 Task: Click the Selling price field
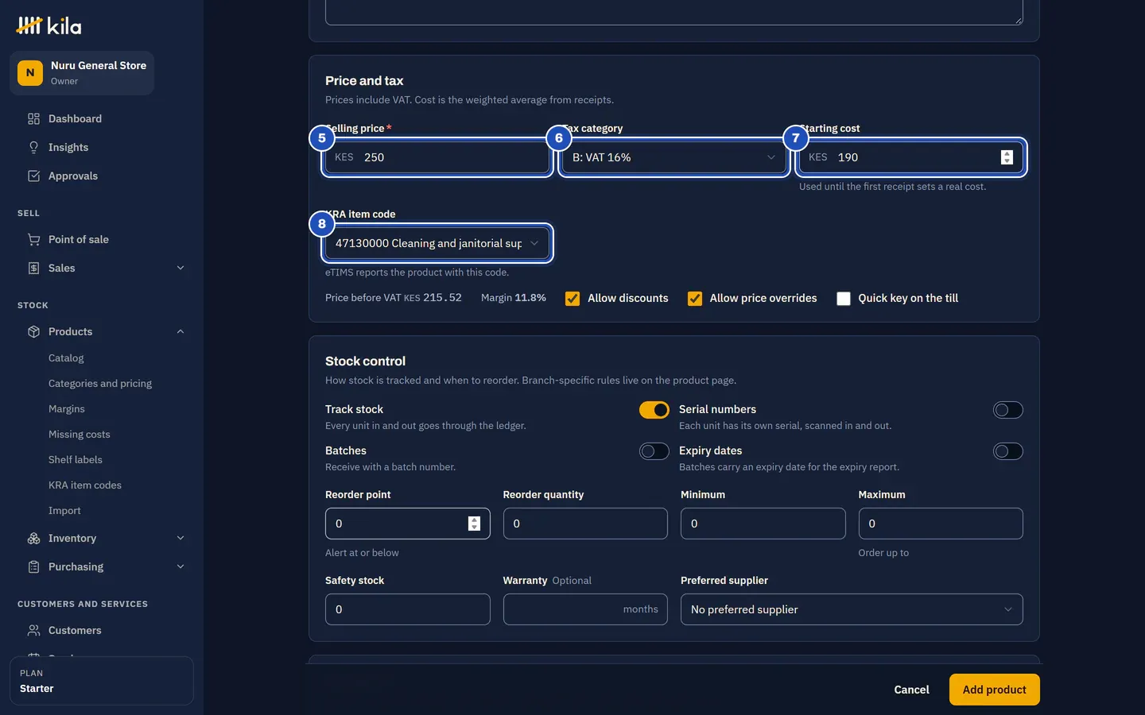437,157
